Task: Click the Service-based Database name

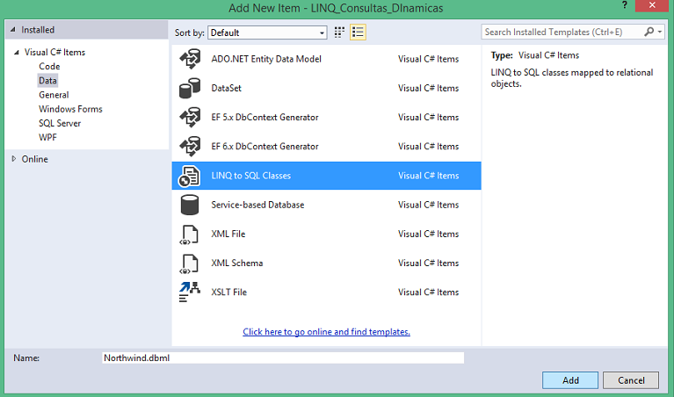Action: [x=257, y=205]
